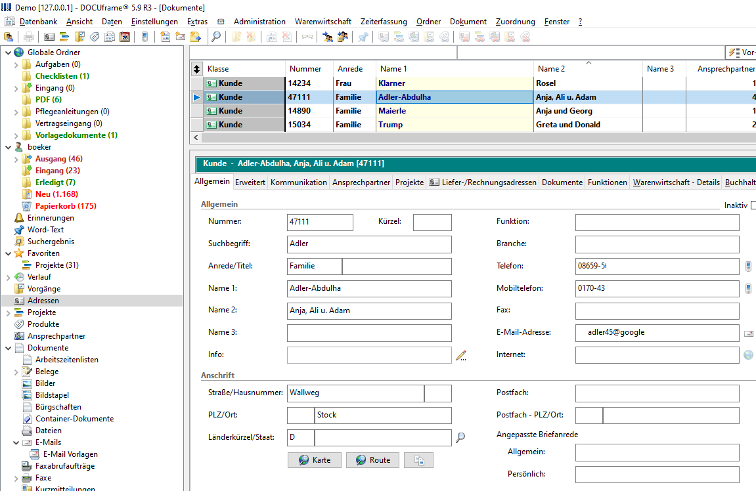756x491 pixels.
Task: Create a new document via toolbar icon
Action: point(166,37)
